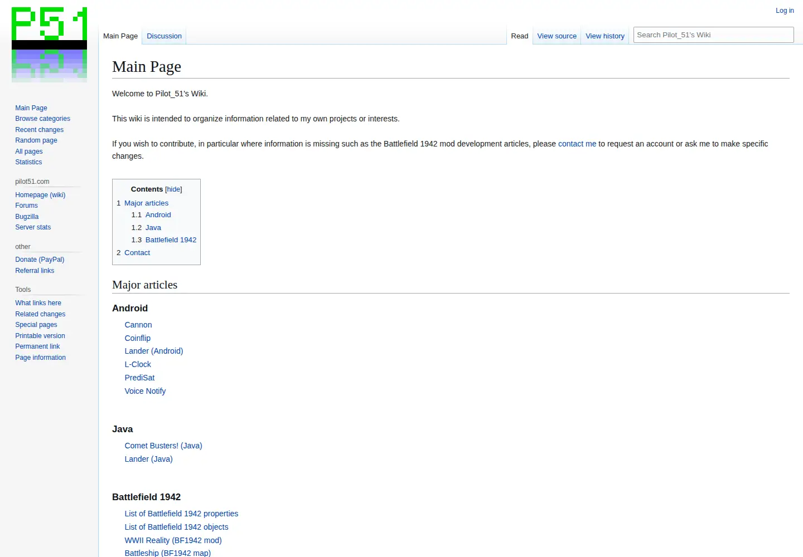Open Recent changes in sidebar

coord(39,130)
